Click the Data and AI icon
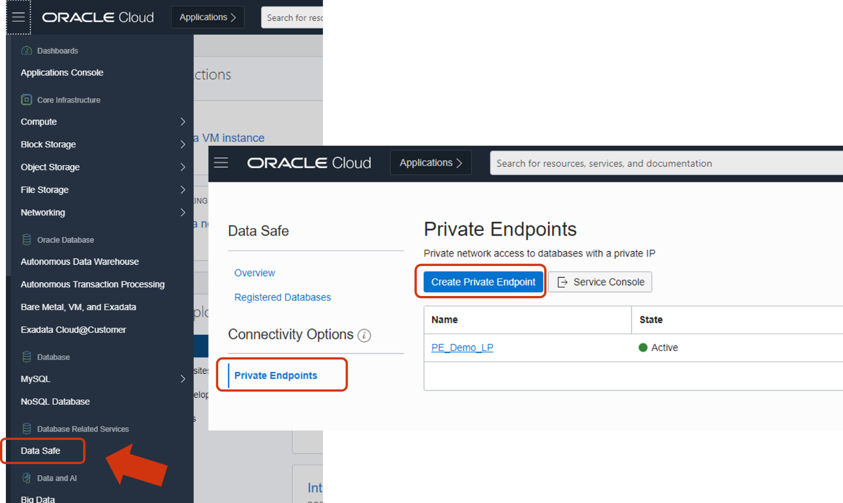The height and width of the screenshot is (503, 843). 27,478
